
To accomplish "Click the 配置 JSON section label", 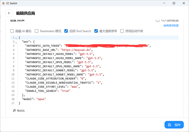I will [x=17, y=20].
